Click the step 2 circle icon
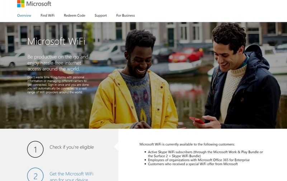 [35, 175]
